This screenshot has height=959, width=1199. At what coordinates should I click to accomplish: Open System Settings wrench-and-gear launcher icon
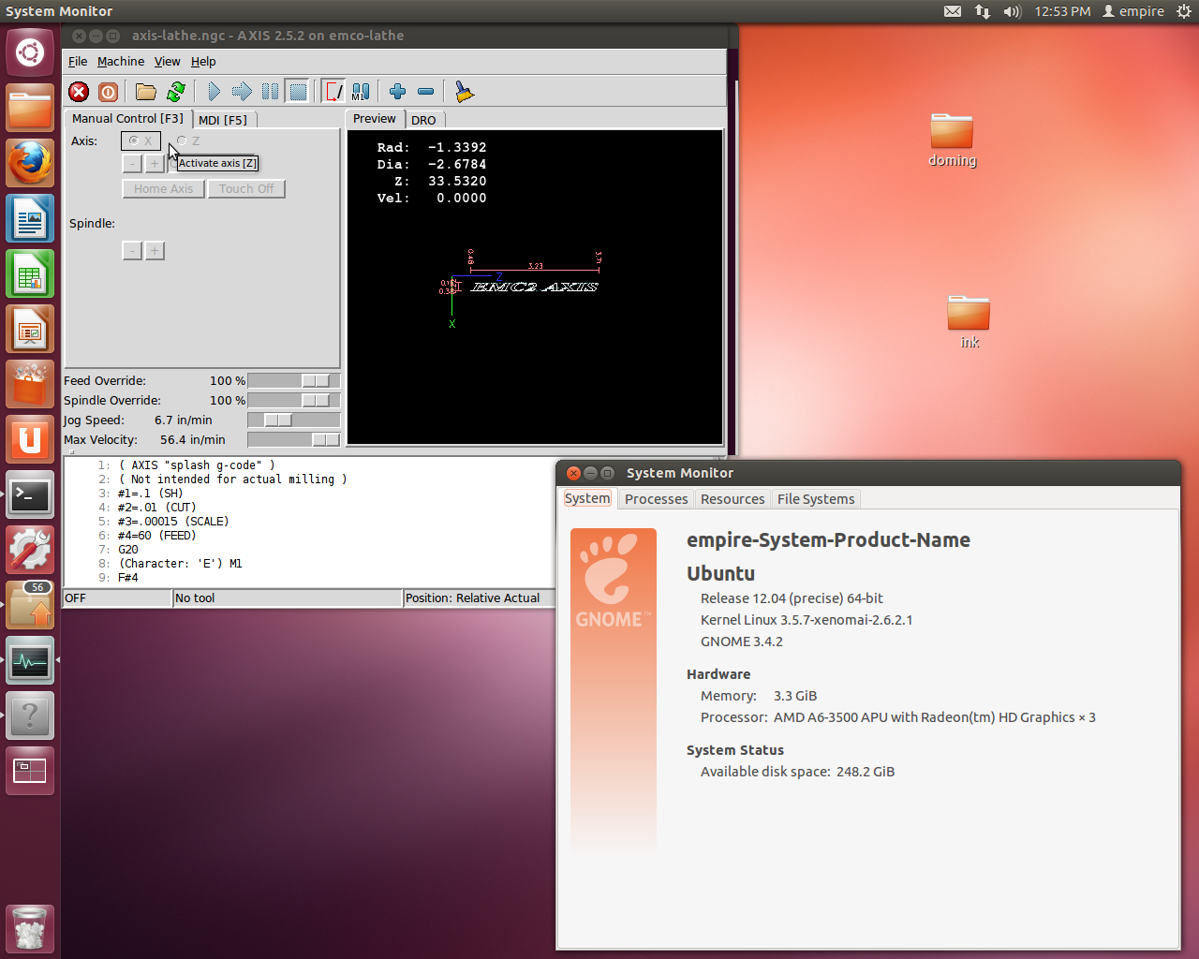coord(30,550)
